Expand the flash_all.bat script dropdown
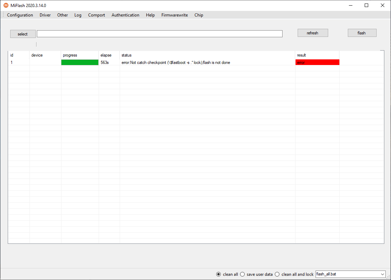391x280 pixels. [382, 274]
